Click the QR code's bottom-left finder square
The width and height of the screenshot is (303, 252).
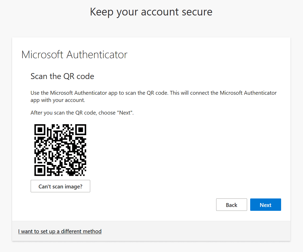40,170
